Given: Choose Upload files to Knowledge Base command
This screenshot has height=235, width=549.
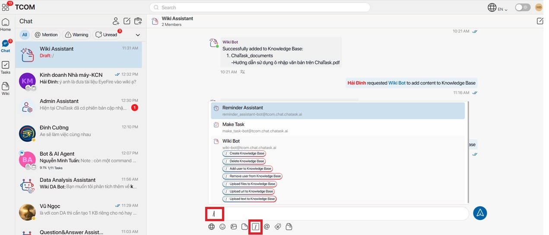Looking at the screenshot, I should coord(249,184).
